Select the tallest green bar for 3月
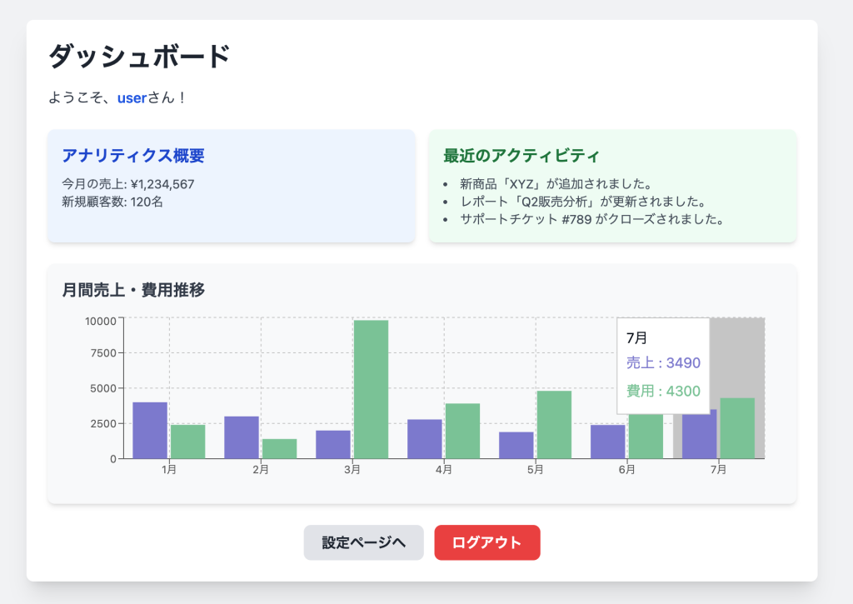 tap(371, 389)
